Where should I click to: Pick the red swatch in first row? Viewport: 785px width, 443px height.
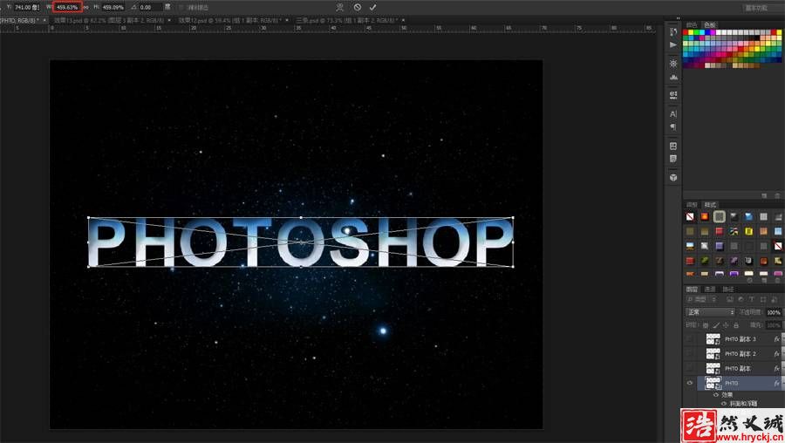[x=686, y=32]
